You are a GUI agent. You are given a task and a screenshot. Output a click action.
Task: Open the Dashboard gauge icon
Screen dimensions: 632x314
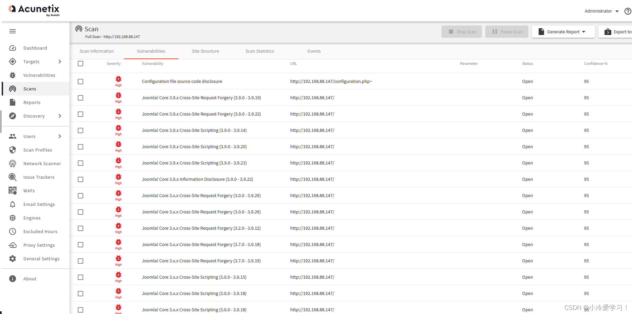click(x=13, y=48)
